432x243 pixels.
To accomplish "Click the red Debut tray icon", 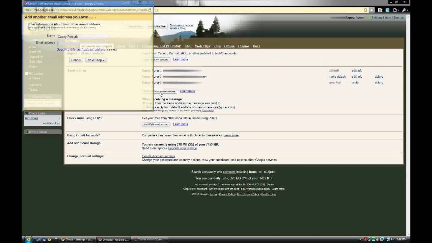I will 365,239.
